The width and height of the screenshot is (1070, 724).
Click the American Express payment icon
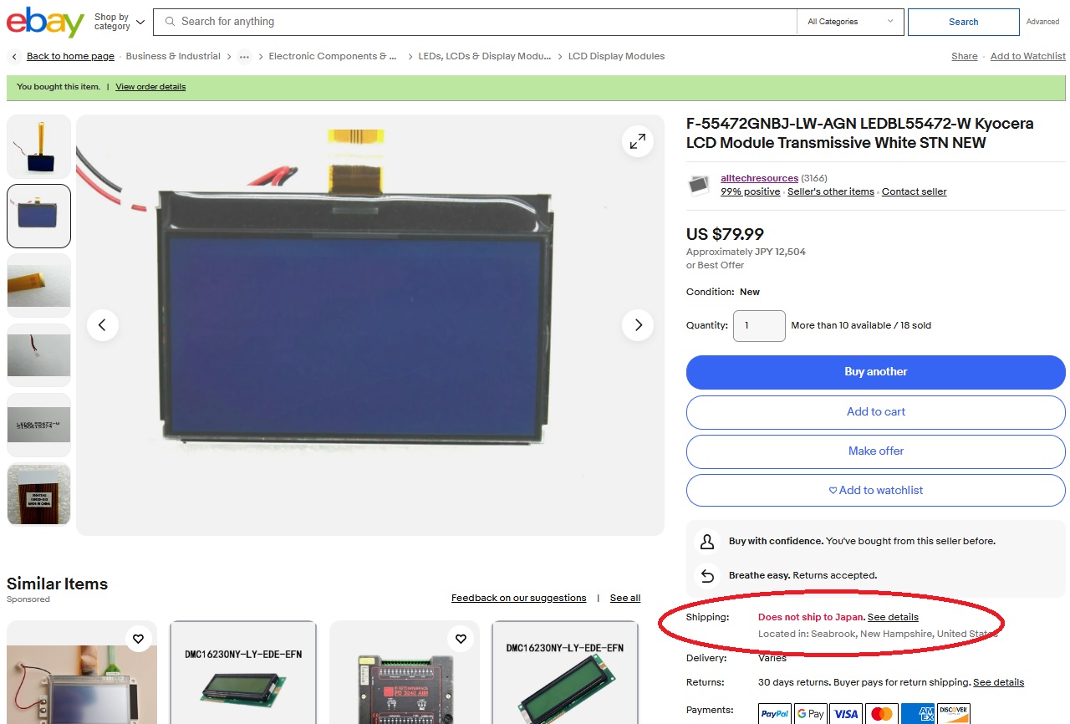pos(918,713)
